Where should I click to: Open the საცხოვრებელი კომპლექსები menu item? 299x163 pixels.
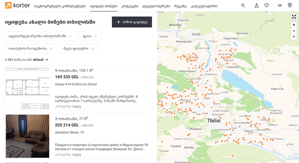60,6
